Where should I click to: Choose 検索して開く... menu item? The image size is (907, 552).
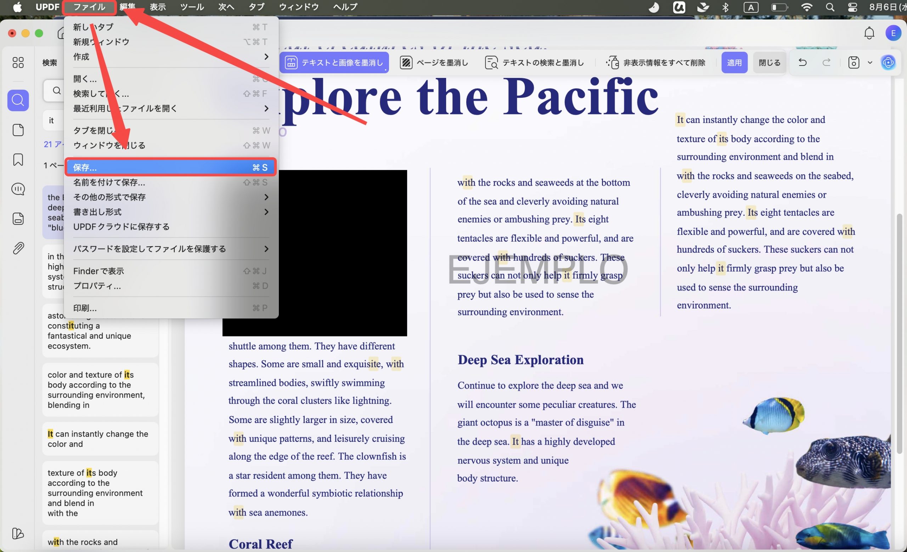coord(171,94)
